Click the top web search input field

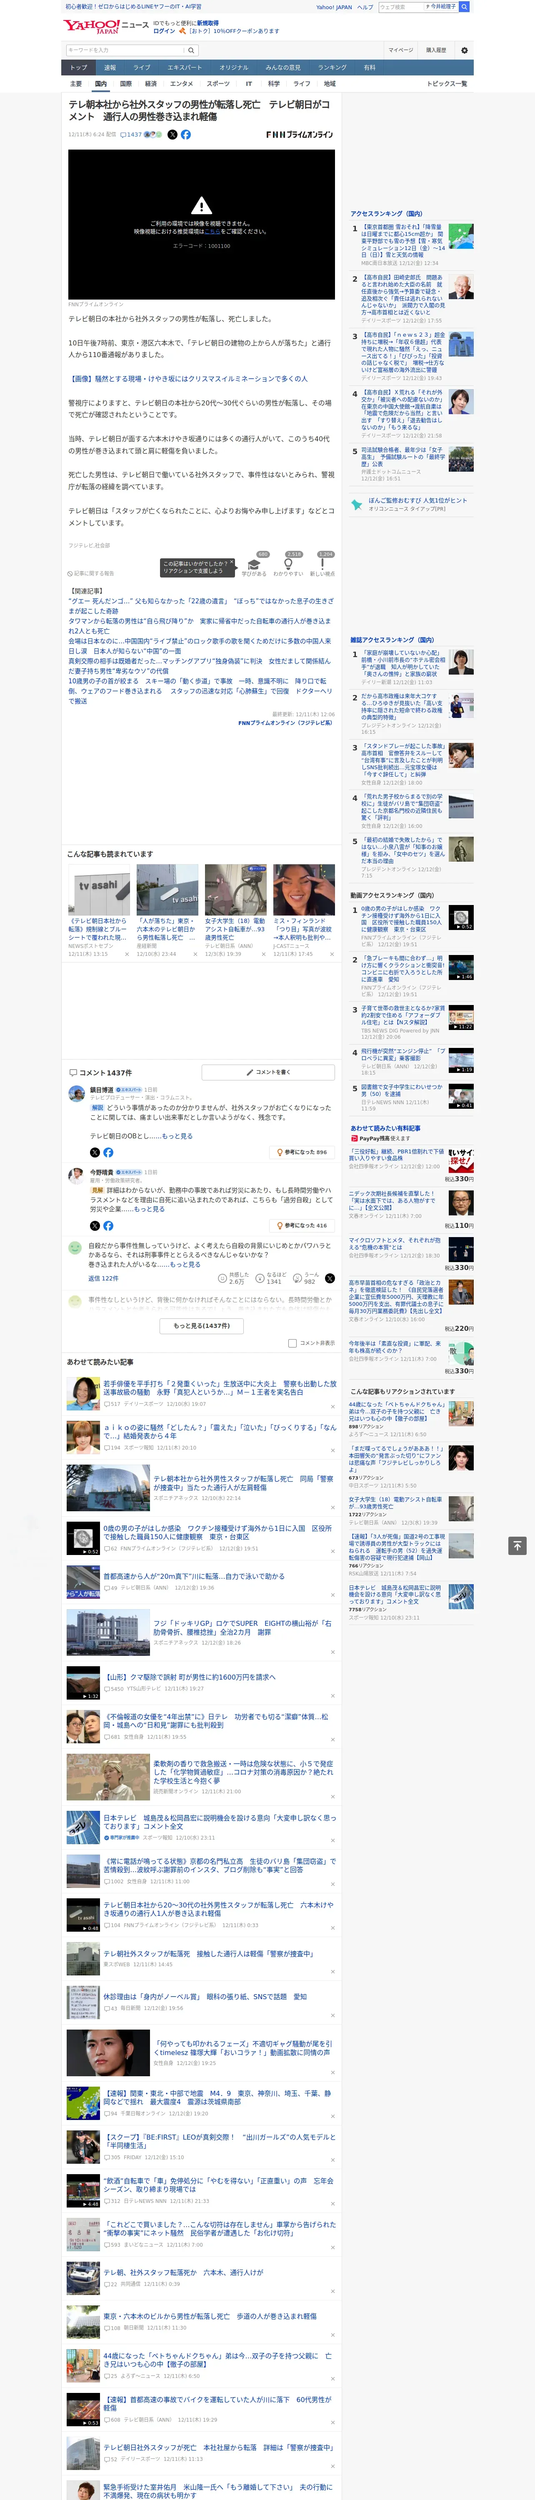coord(401,7)
